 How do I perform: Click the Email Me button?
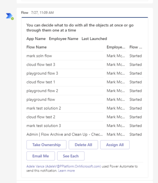[41, 156]
